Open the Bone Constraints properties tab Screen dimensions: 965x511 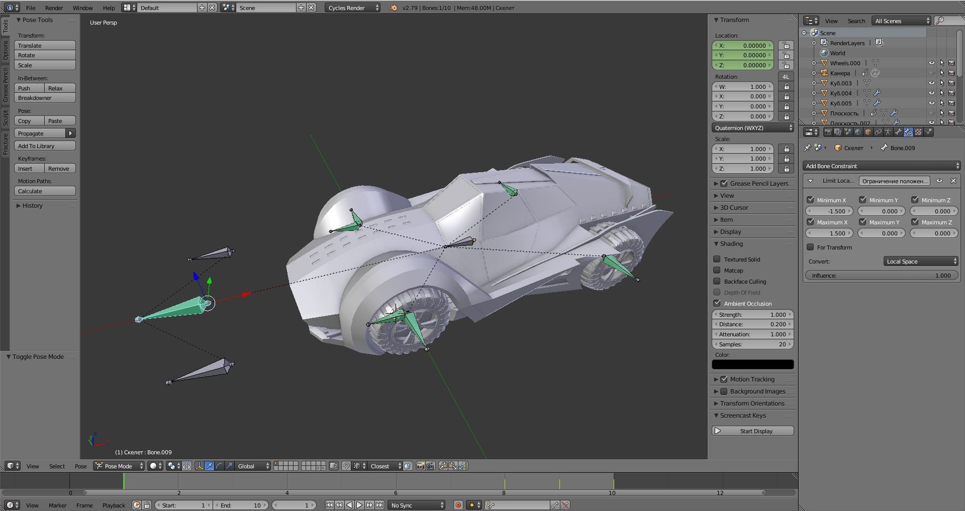[x=908, y=132]
